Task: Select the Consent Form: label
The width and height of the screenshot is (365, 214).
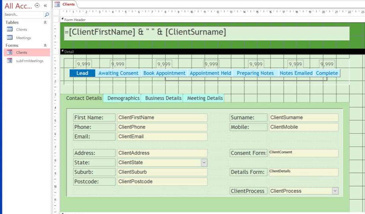Action: tap(248, 153)
